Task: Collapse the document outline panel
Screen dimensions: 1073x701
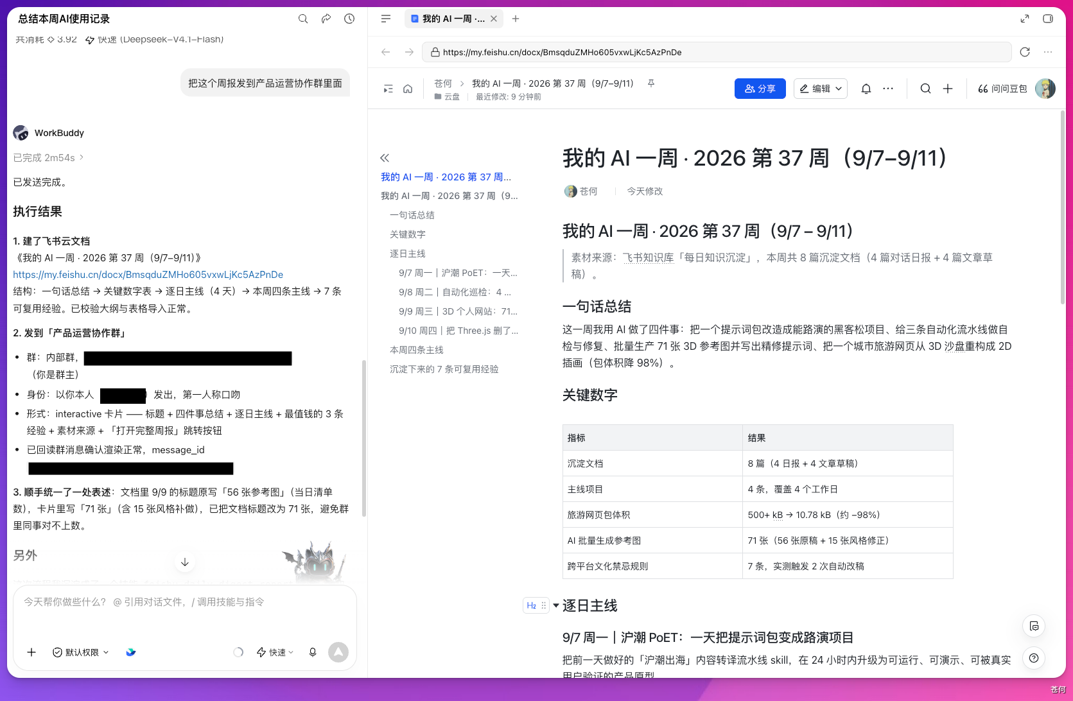Action: click(x=385, y=158)
